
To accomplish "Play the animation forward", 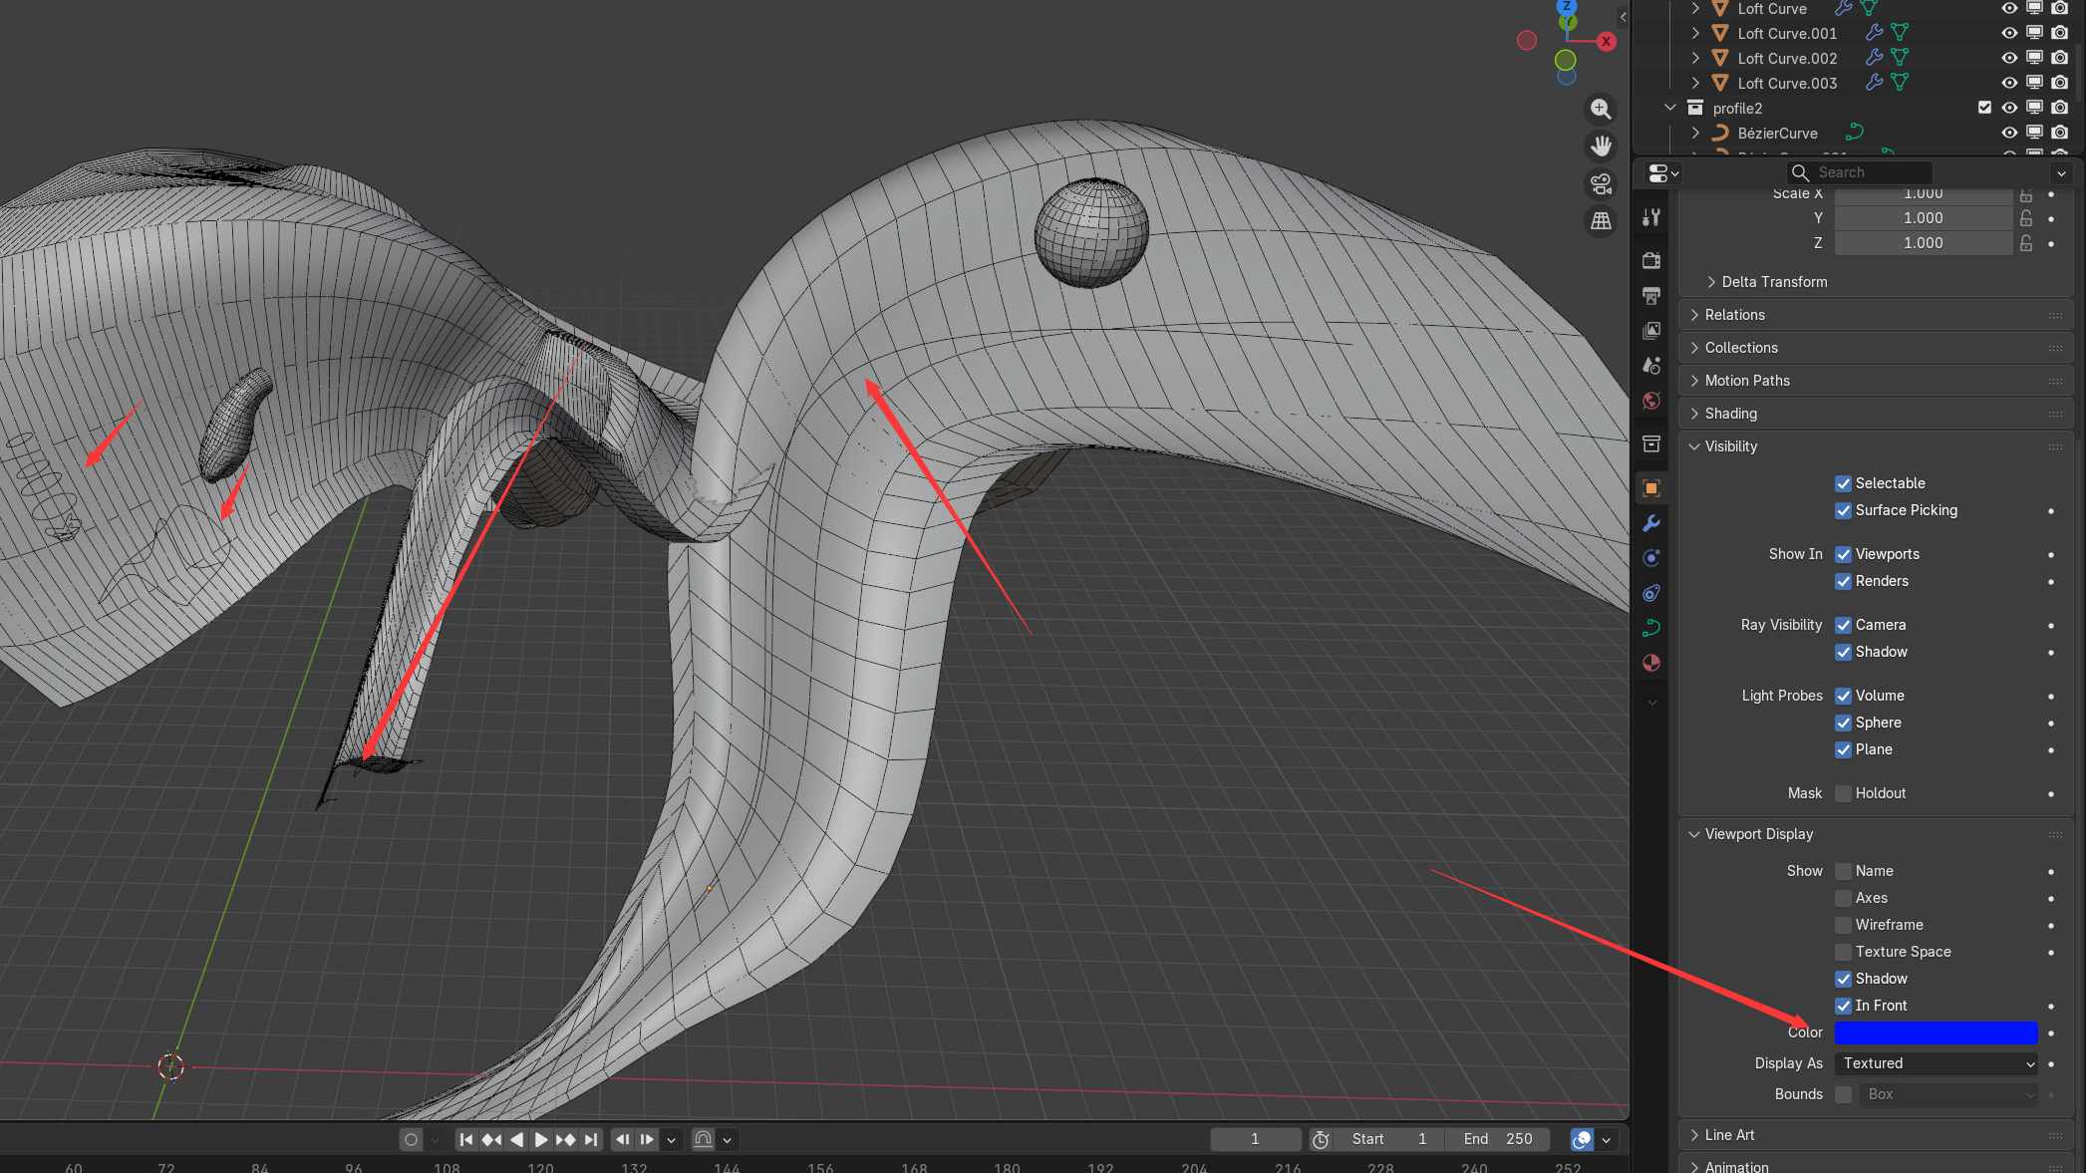I will (541, 1139).
